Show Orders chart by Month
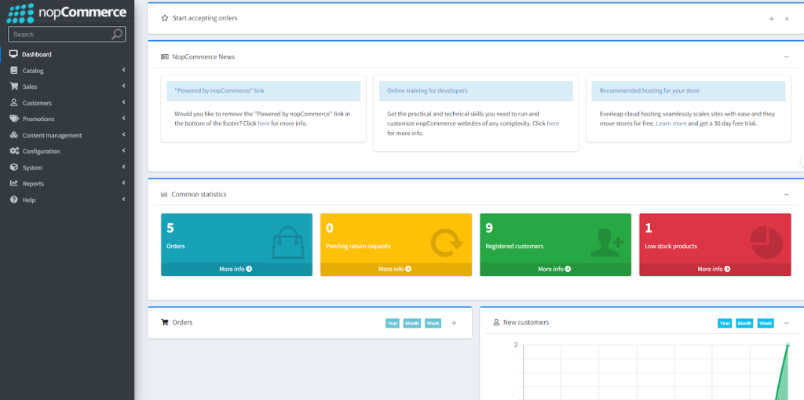This screenshot has height=400, width=804. tap(411, 324)
